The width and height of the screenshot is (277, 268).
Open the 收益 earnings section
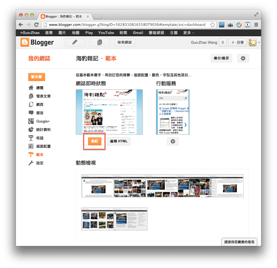tap(39, 138)
